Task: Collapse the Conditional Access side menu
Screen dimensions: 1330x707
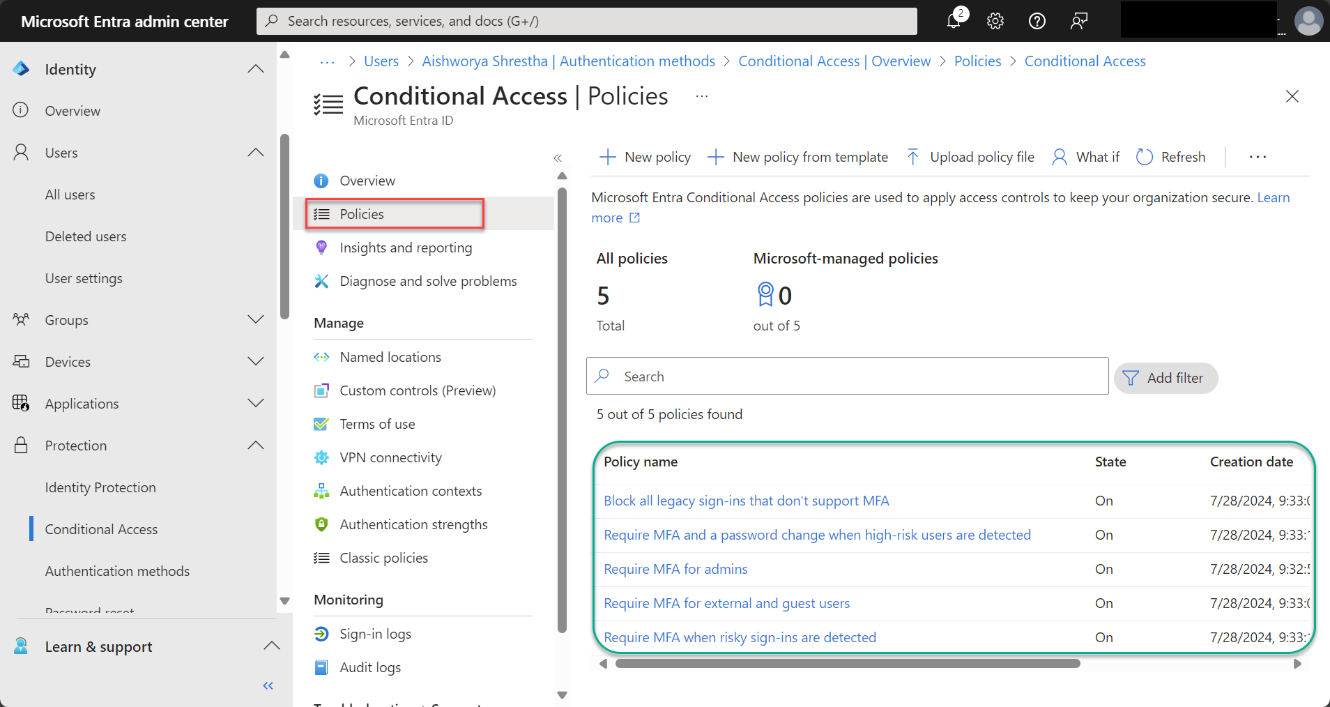Action: coord(558,158)
